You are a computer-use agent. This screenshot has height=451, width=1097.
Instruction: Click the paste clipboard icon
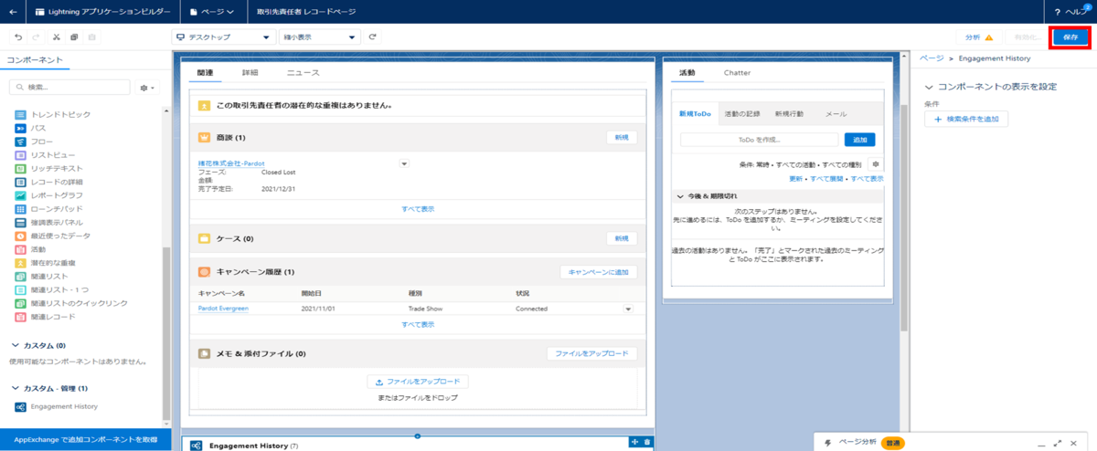pos(92,37)
